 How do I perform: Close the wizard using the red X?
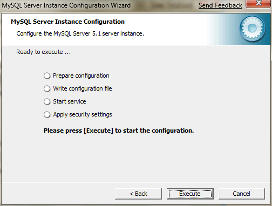click(x=259, y=4)
